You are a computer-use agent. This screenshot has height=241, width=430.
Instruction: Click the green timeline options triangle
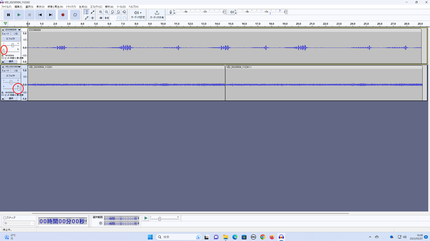[x=5, y=24]
